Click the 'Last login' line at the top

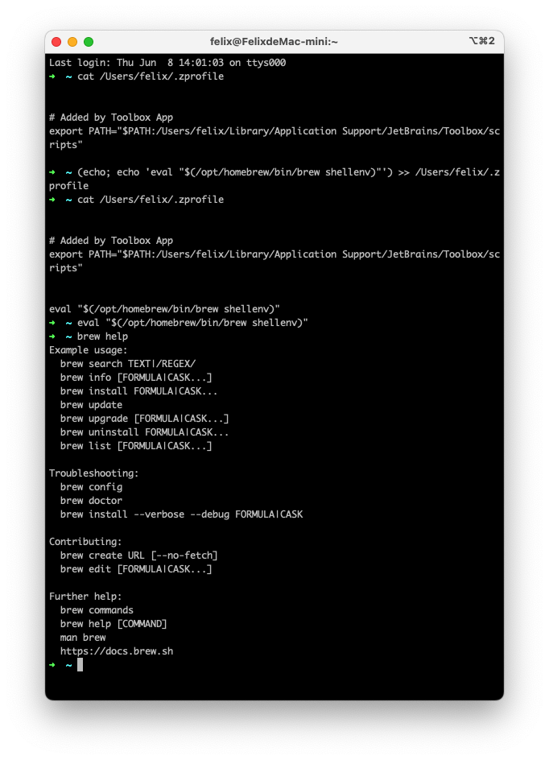tap(167, 63)
